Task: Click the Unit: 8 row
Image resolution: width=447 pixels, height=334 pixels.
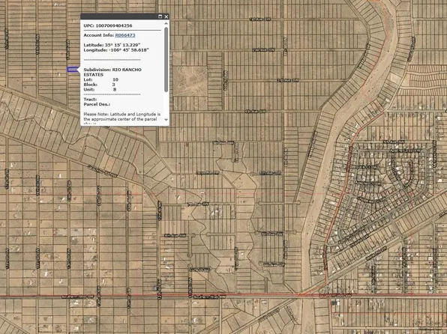Action: click(100, 89)
